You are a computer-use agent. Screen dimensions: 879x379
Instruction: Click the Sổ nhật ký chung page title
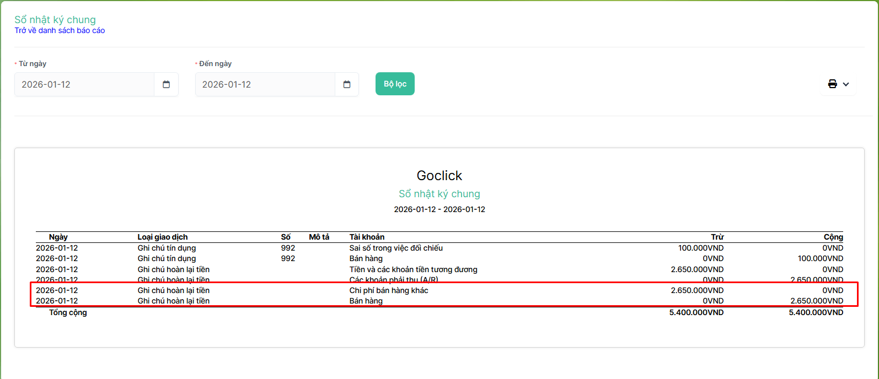[x=55, y=20]
